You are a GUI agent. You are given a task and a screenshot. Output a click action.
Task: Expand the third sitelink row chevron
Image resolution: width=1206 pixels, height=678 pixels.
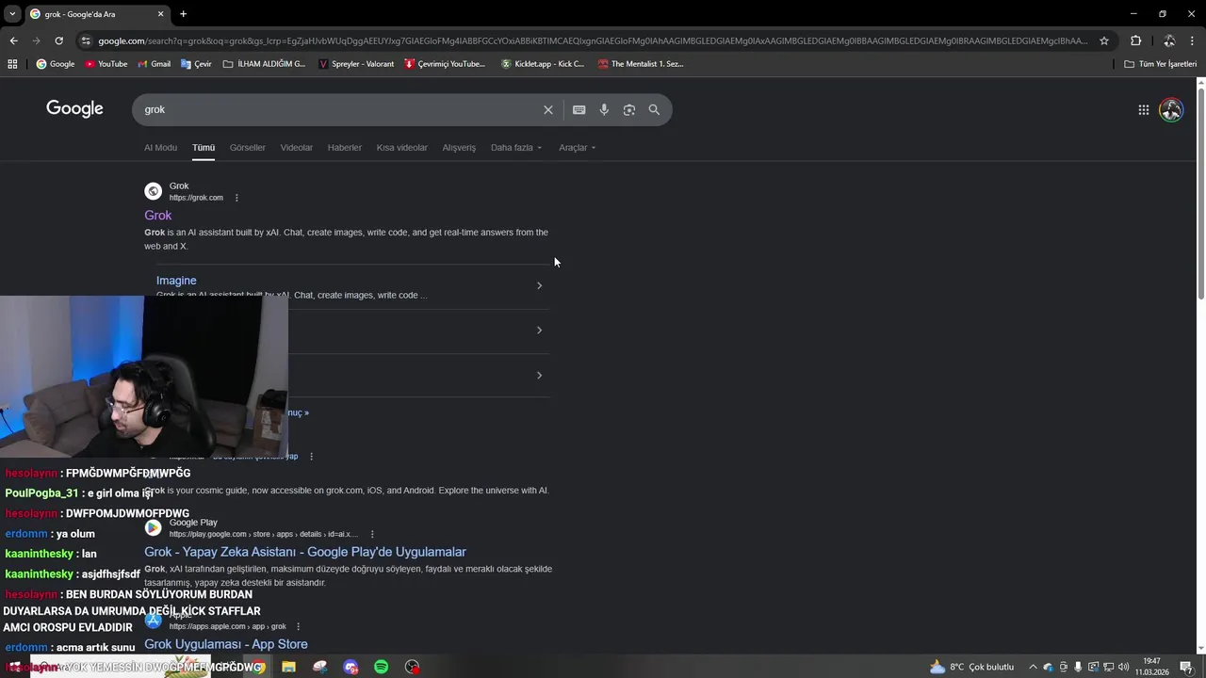point(539,376)
